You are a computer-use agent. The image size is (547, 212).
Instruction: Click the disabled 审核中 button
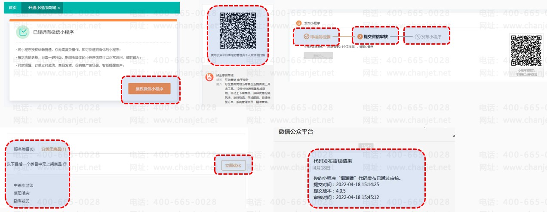(x=318, y=55)
